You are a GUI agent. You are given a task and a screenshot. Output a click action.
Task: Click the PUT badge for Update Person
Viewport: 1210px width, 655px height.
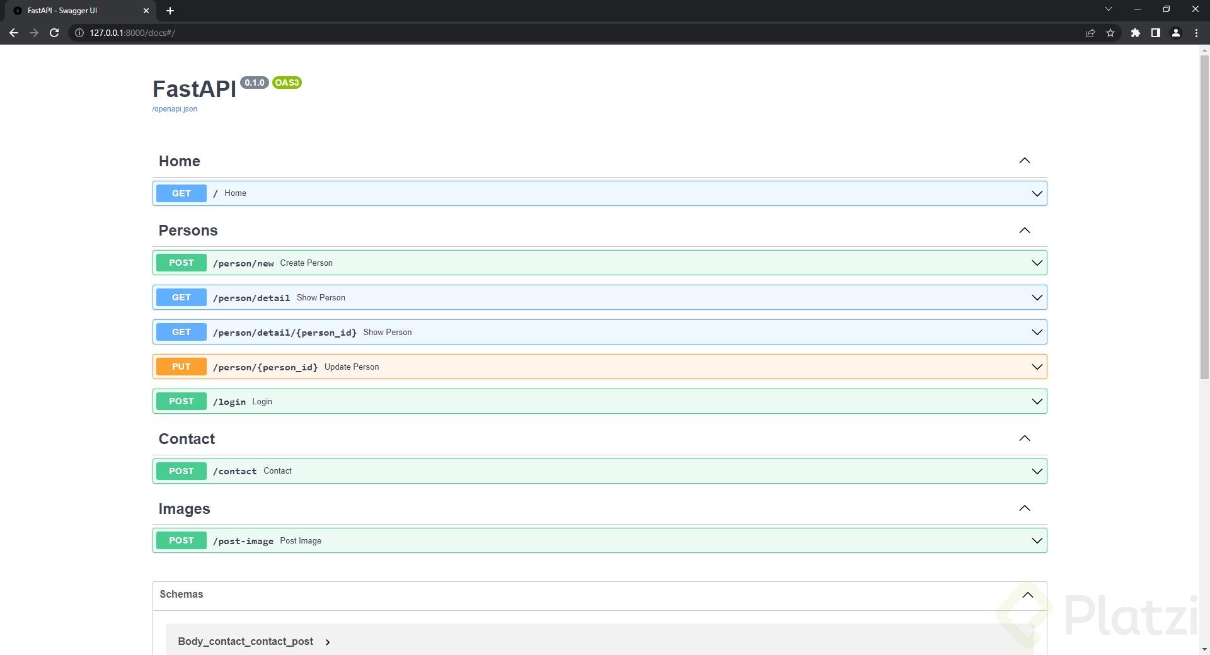(181, 367)
